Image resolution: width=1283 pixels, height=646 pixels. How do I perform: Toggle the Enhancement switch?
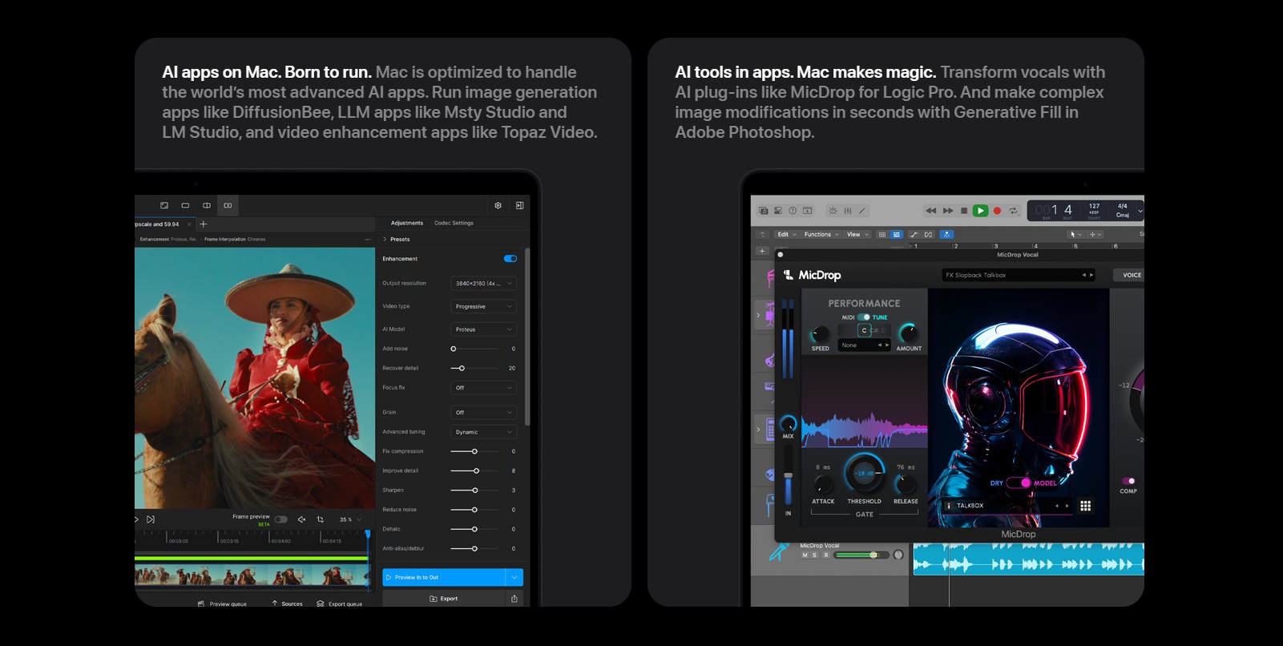(x=510, y=259)
